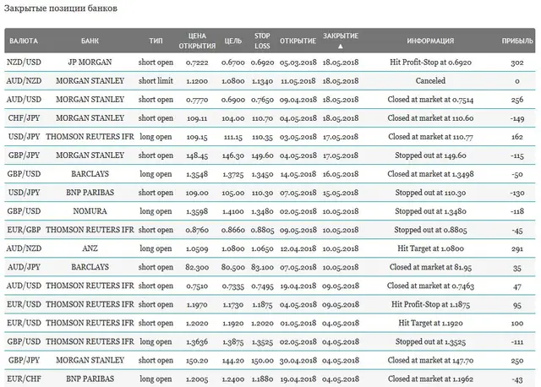
Task: Click 'Closed at market at 147.70'
Action: coord(430,361)
